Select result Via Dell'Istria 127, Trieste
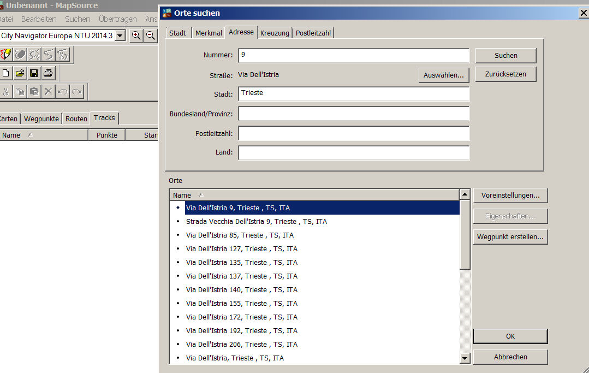 pyautogui.click(x=314, y=248)
